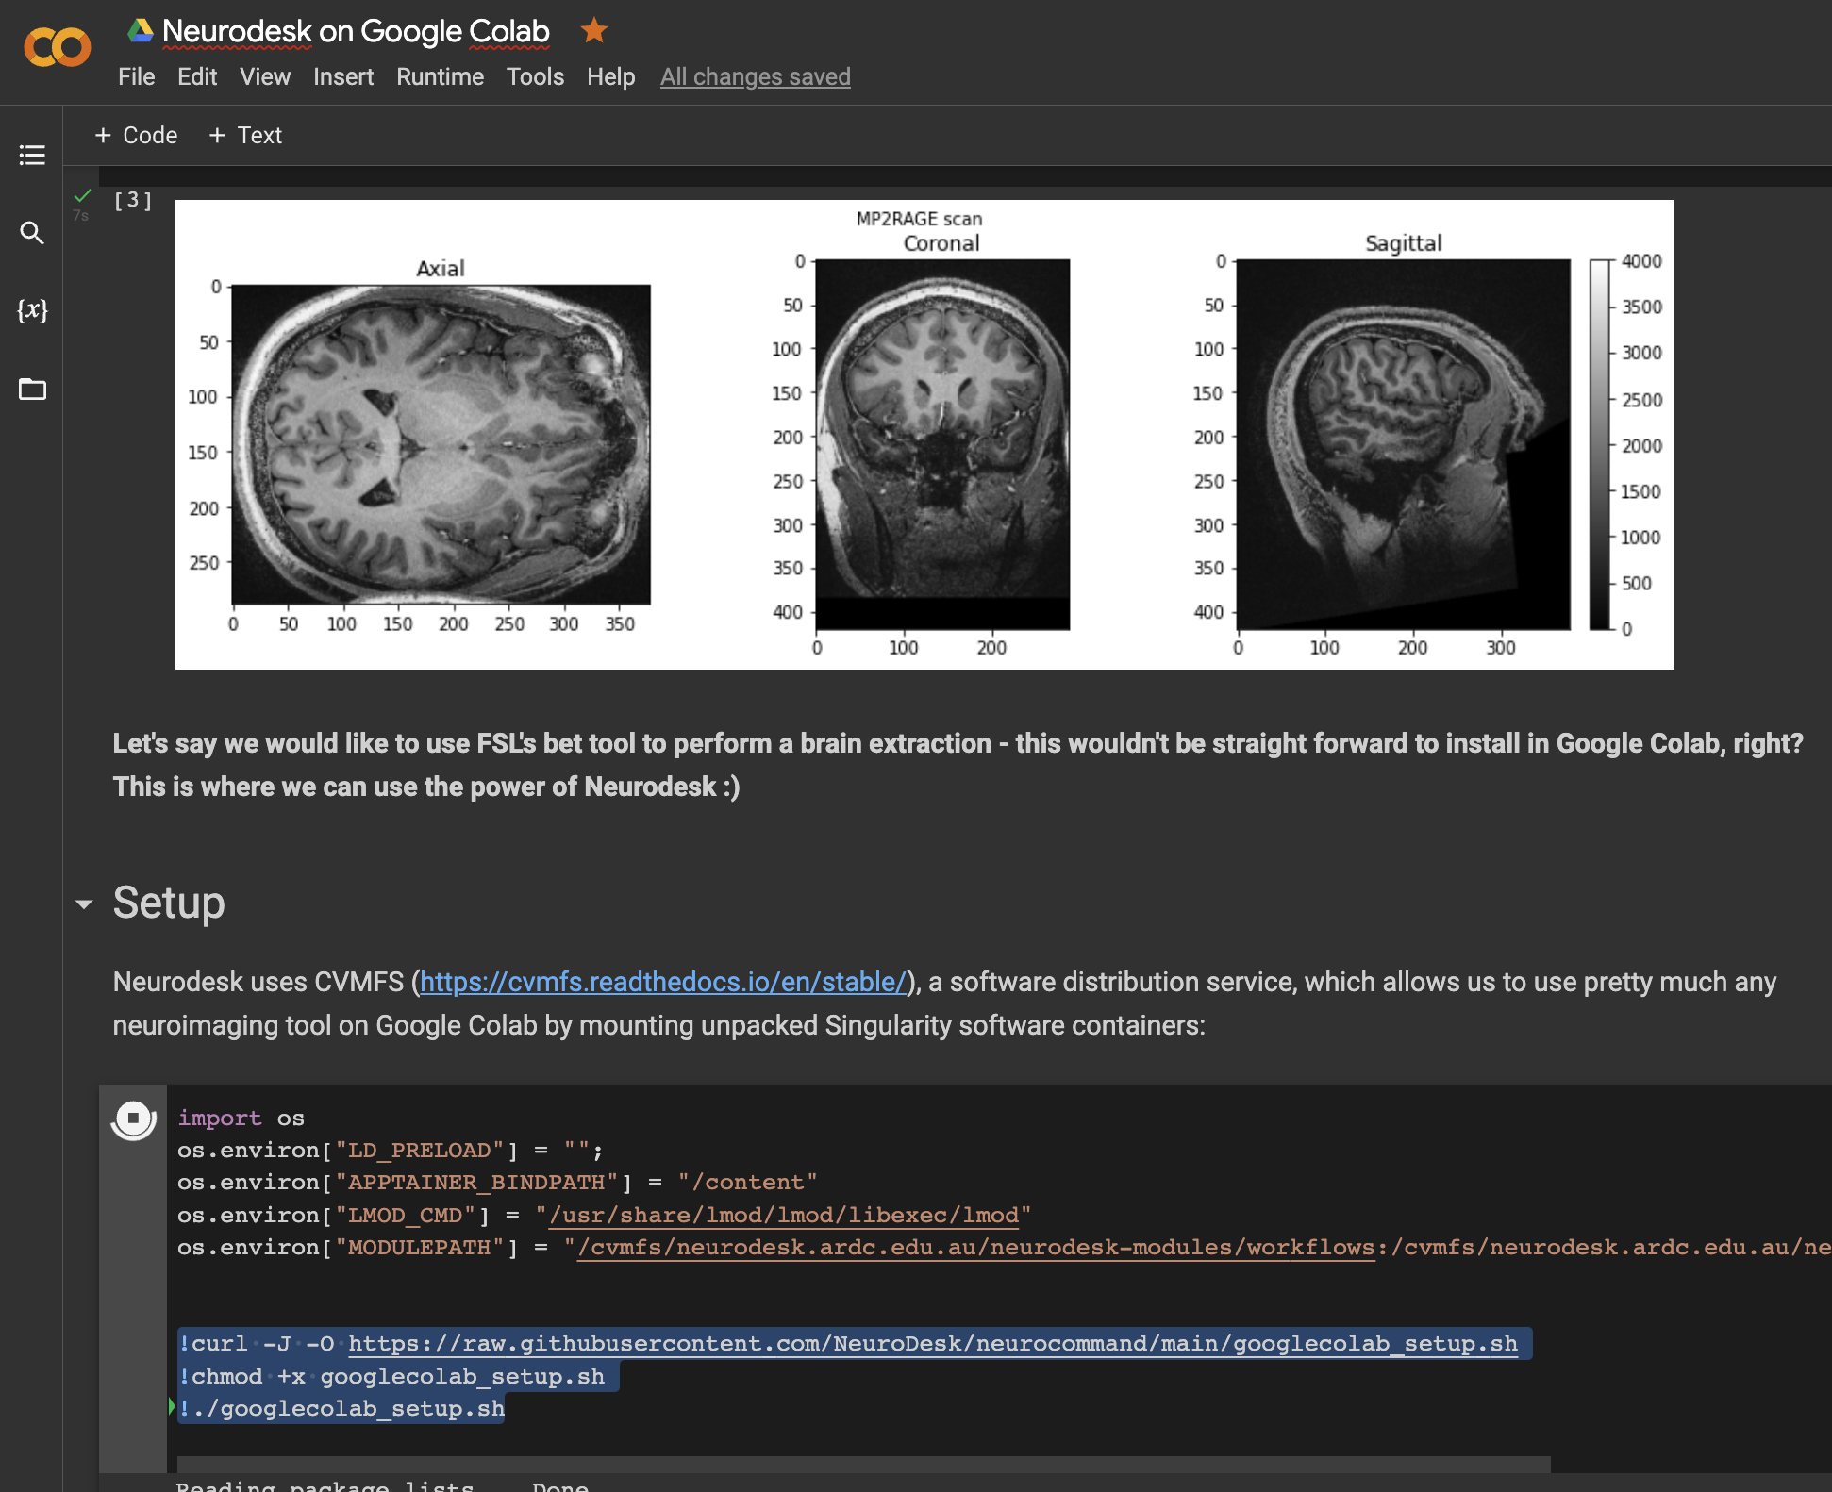Click the bold FSL bet tool paragraph
The height and width of the screenshot is (1492, 1832).
coord(958,765)
